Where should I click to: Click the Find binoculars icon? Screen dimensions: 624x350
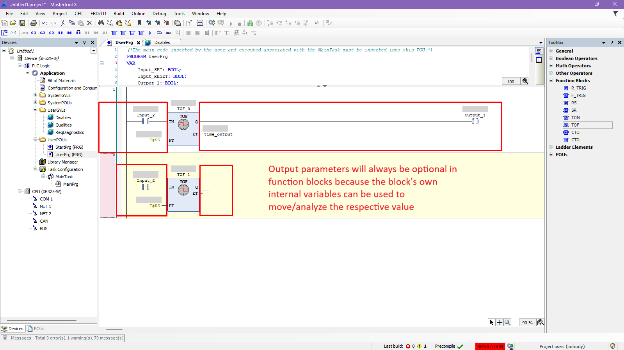click(101, 23)
